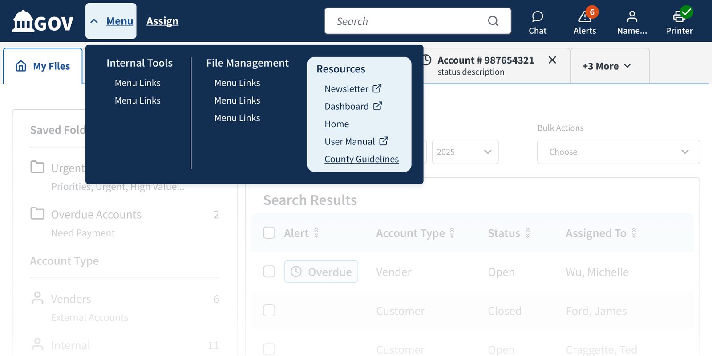Viewport: 712px width, 356px height.
Task: Click the 'Vender' account type cell
Action: [394, 272]
